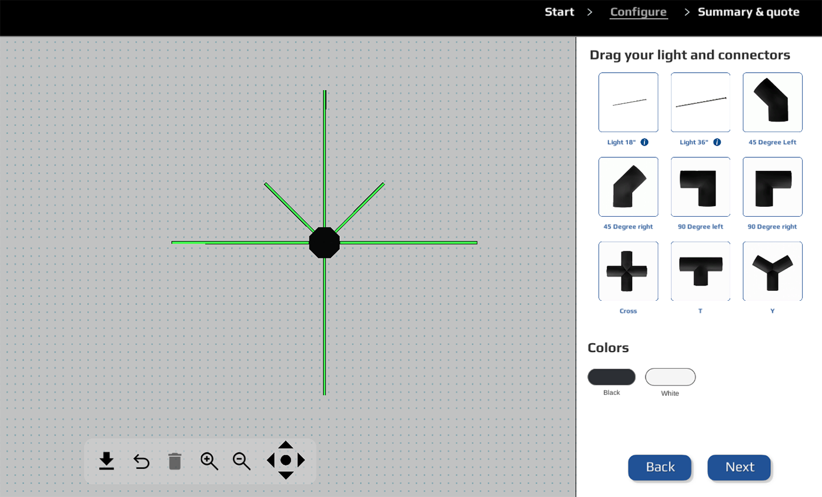822x497 pixels.
Task: Pan canvas left with the left arrow
Action: (270, 460)
